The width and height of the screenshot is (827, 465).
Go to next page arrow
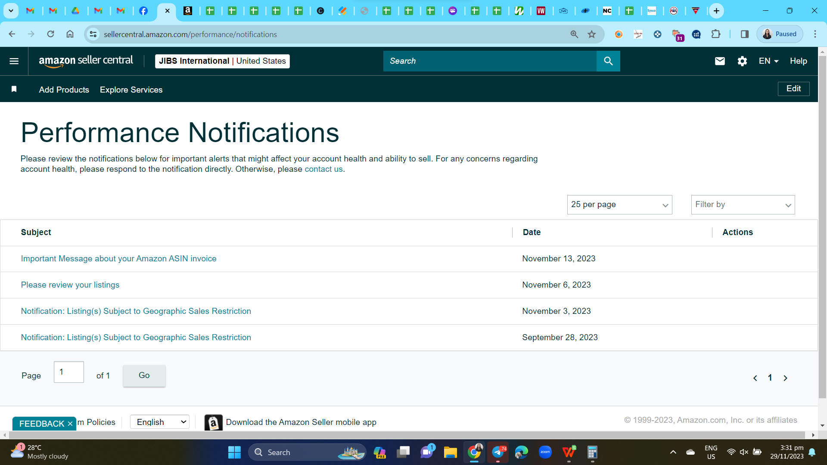[785, 378]
